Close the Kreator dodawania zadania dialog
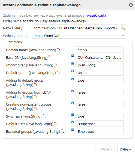The width and height of the screenshot is (135, 154). point(131,5)
